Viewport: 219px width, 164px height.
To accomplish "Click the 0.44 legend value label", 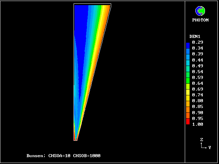I will 197,60.
